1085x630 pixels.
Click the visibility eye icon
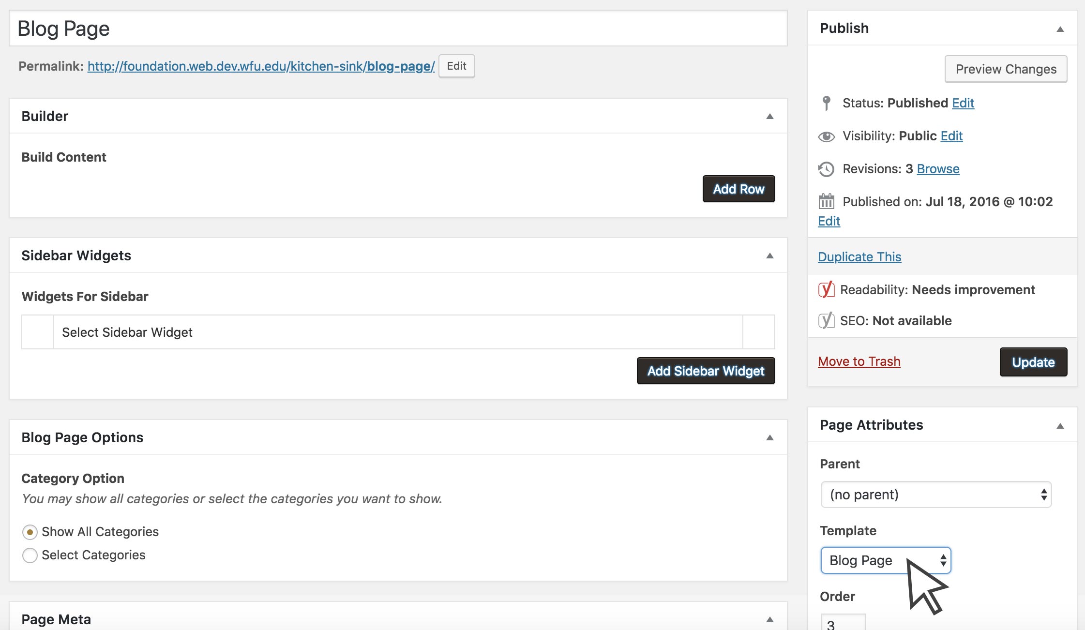coord(827,137)
